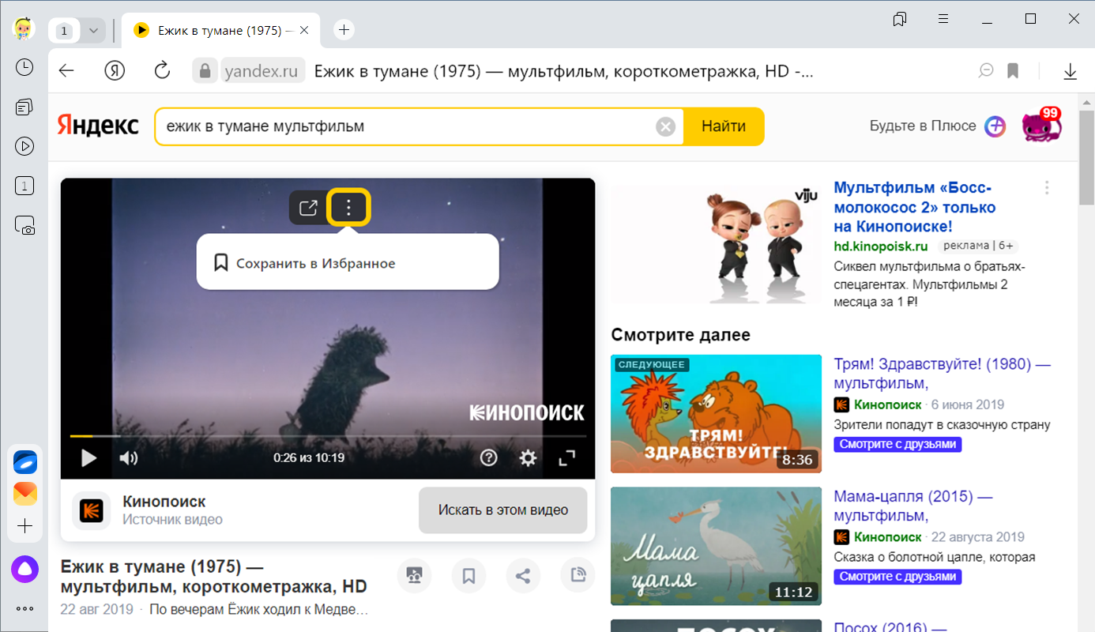This screenshot has width=1095, height=632.
Task: Open the blue Yandex Browser sidebar app
Action: [x=24, y=462]
